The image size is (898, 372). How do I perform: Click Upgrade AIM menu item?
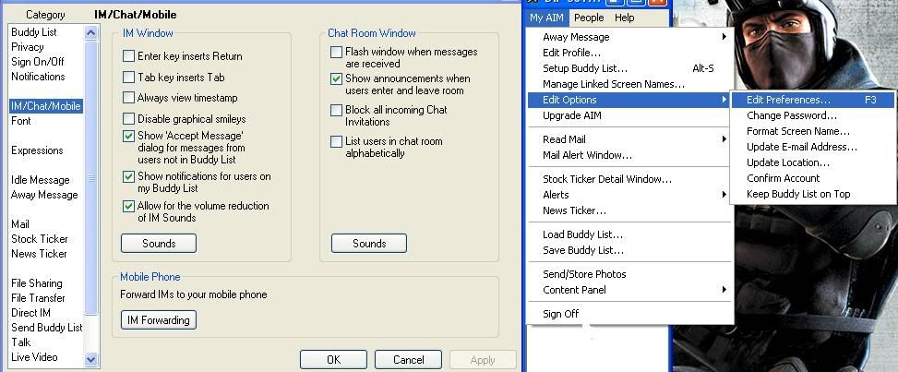[x=630, y=115]
